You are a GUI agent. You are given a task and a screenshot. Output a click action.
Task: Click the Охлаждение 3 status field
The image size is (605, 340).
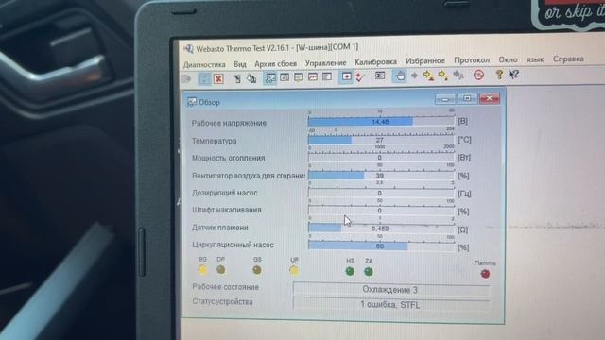point(390,290)
